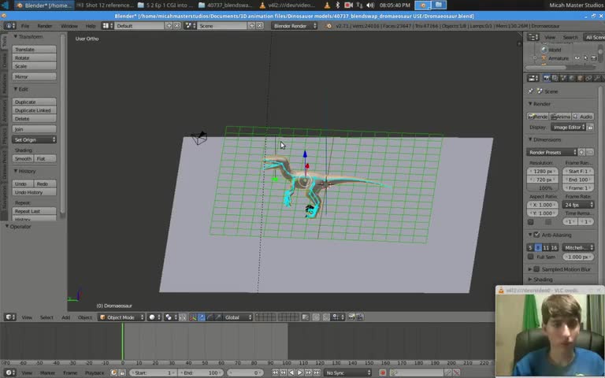Open the File menu
Screen dimensions: 605x378
(x=25, y=26)
